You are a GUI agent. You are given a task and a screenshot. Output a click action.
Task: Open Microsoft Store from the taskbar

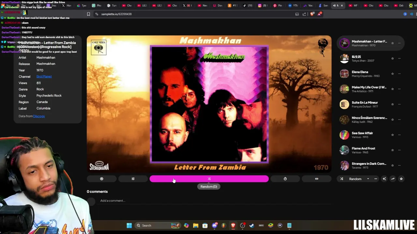[x=205, y=225]
